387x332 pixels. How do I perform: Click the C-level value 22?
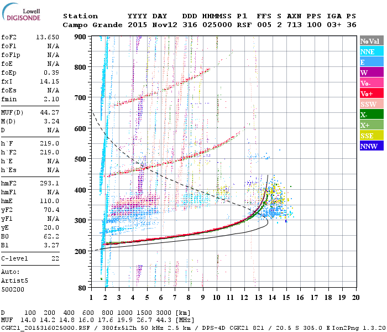click(55, 258)
